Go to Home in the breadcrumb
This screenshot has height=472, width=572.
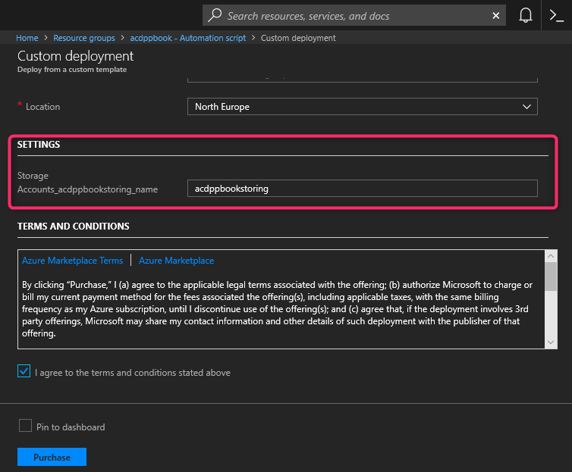27,38
